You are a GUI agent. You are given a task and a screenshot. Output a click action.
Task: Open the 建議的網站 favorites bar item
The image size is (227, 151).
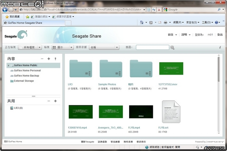click(41, 17)
